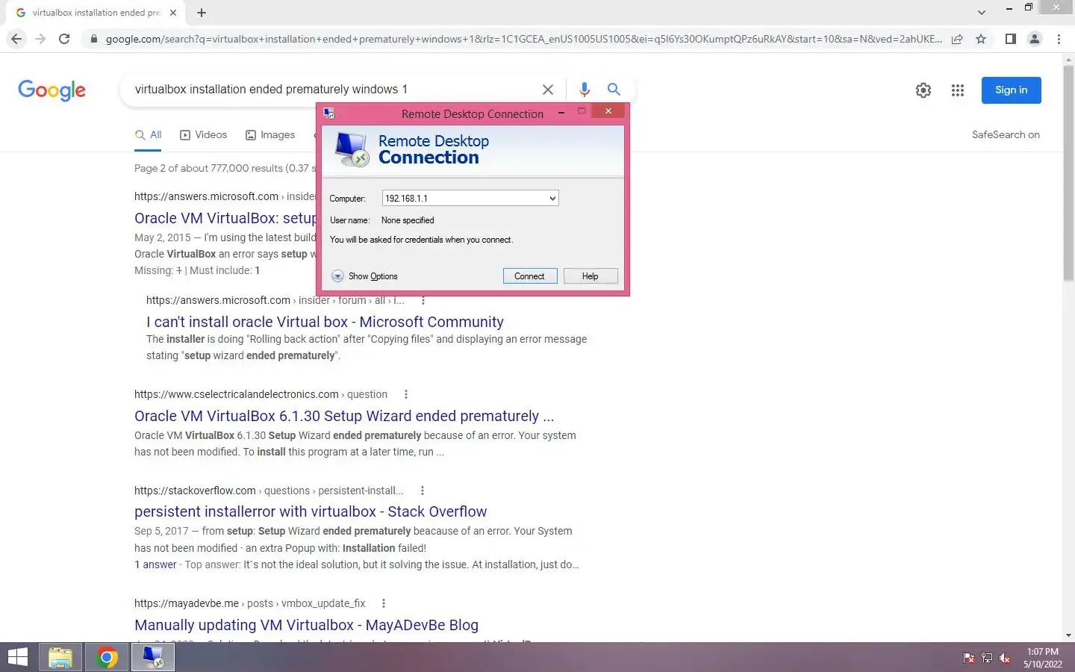The image size is (1075, 672).
Task: Click the Remote Desktop title bar icon
Action: coord(328,113)
